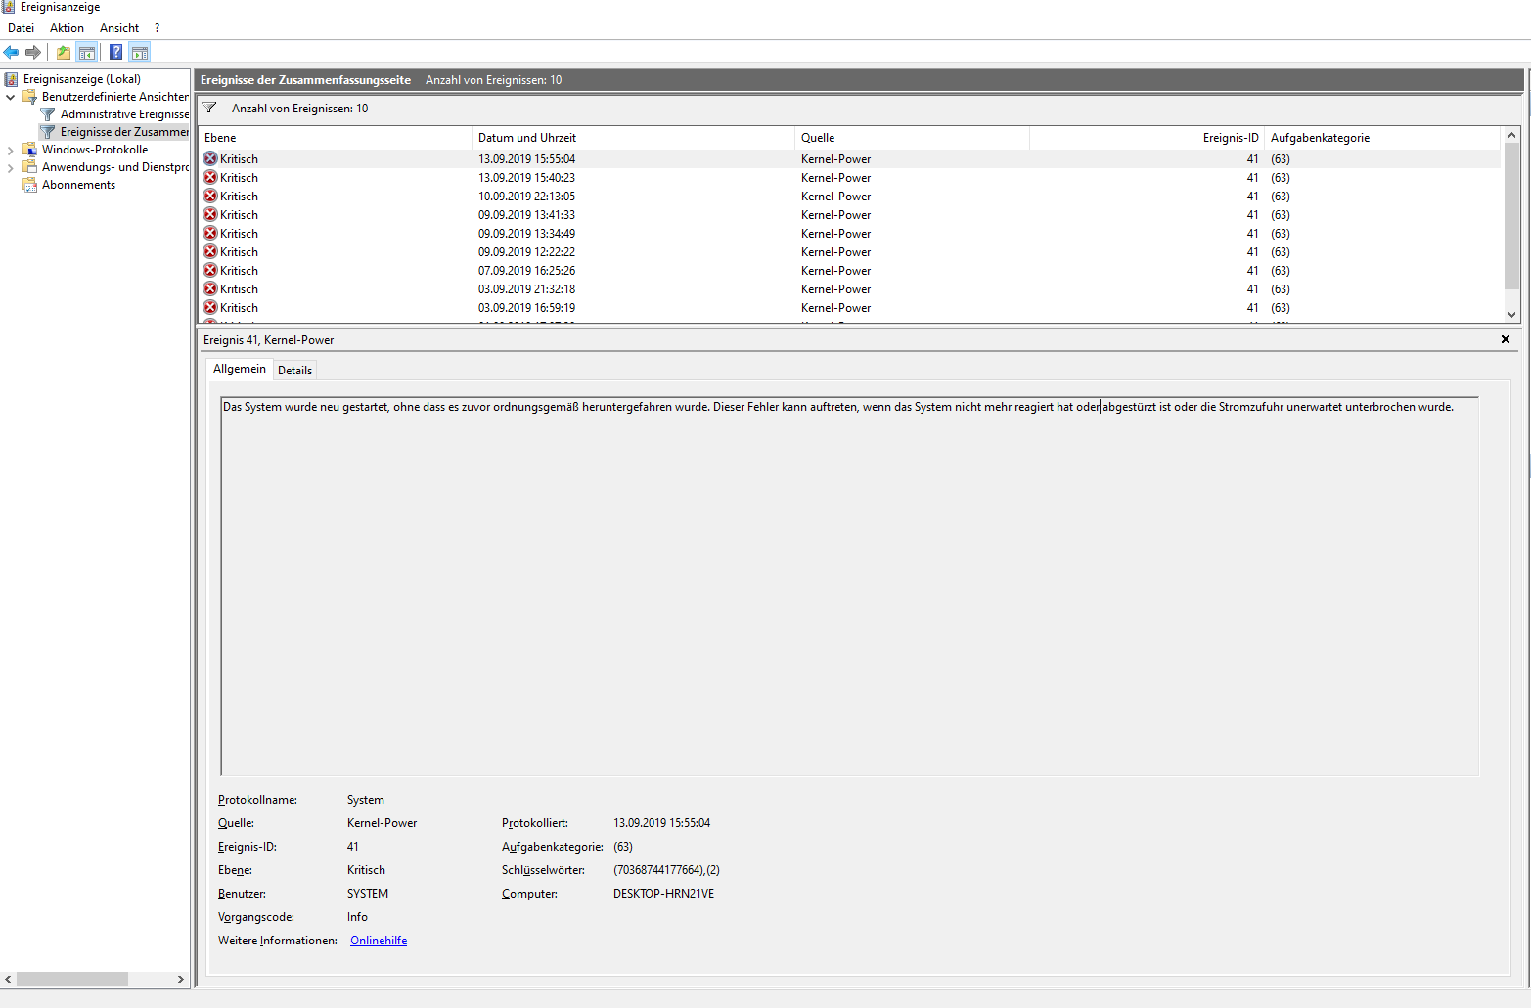Screen dimensions: 1531x1008
Task: Click Abonnements icon in tree
Action: (29, 185)
